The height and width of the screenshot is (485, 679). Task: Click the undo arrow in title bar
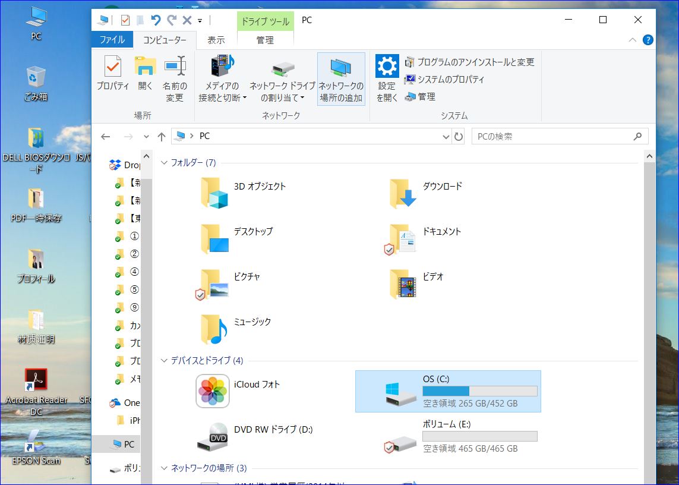[156, 20]
